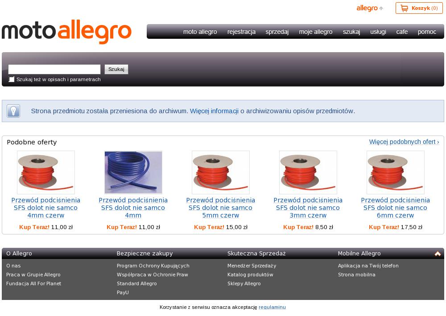Select 'sprzedaj' in the navigation bar
The height and width of the screenshot is (316, 446).
[277, 32]
